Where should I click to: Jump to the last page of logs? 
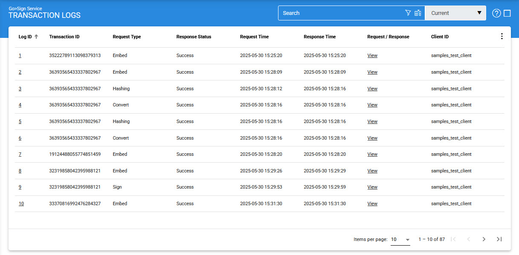tap(499, 239)
